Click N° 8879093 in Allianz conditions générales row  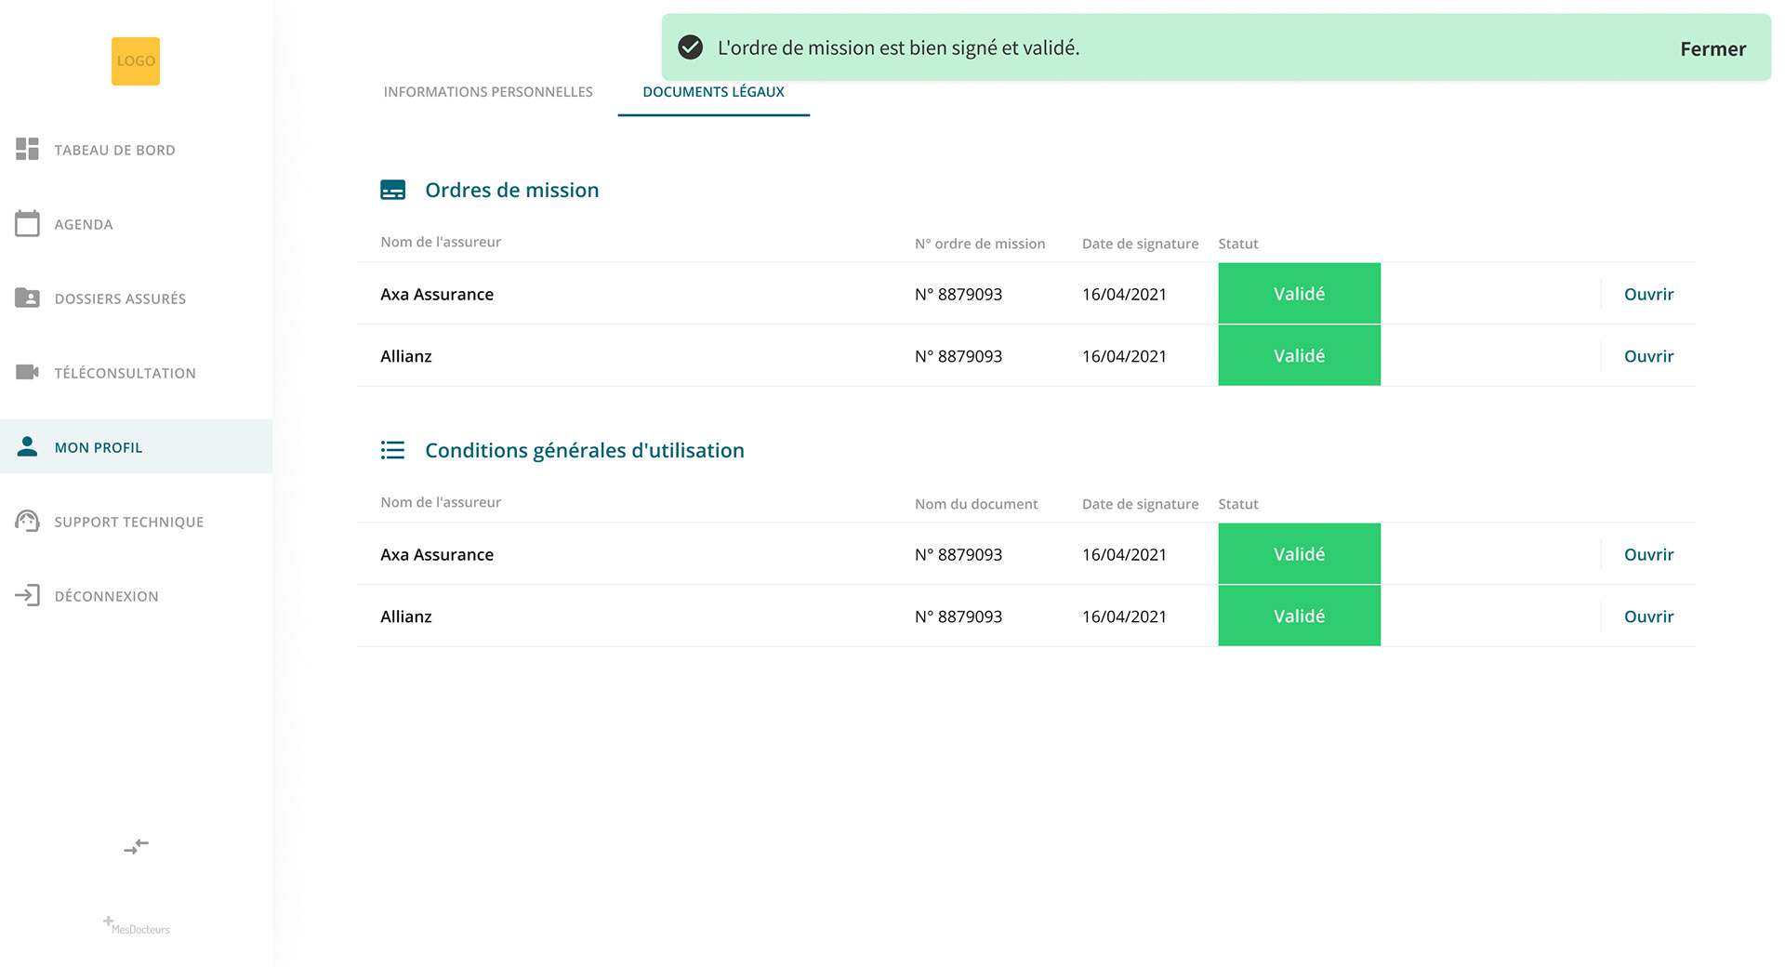click(x=959, y=616)
